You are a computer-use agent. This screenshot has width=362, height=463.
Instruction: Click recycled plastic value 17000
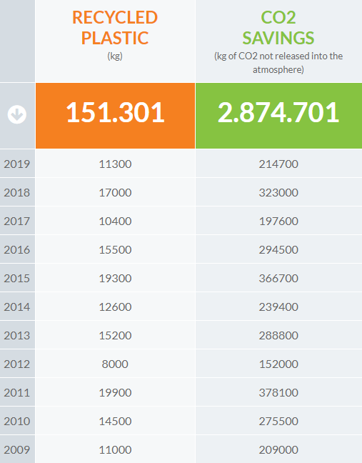pyautogui.click(x=115, y=192)
